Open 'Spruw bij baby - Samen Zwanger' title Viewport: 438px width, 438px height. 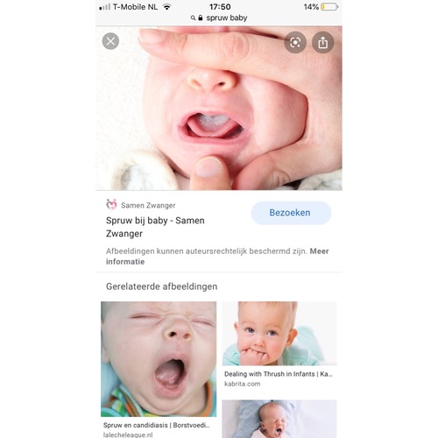point(155,227)
